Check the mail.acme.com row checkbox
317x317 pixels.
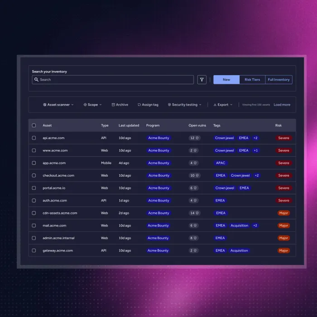34,226
